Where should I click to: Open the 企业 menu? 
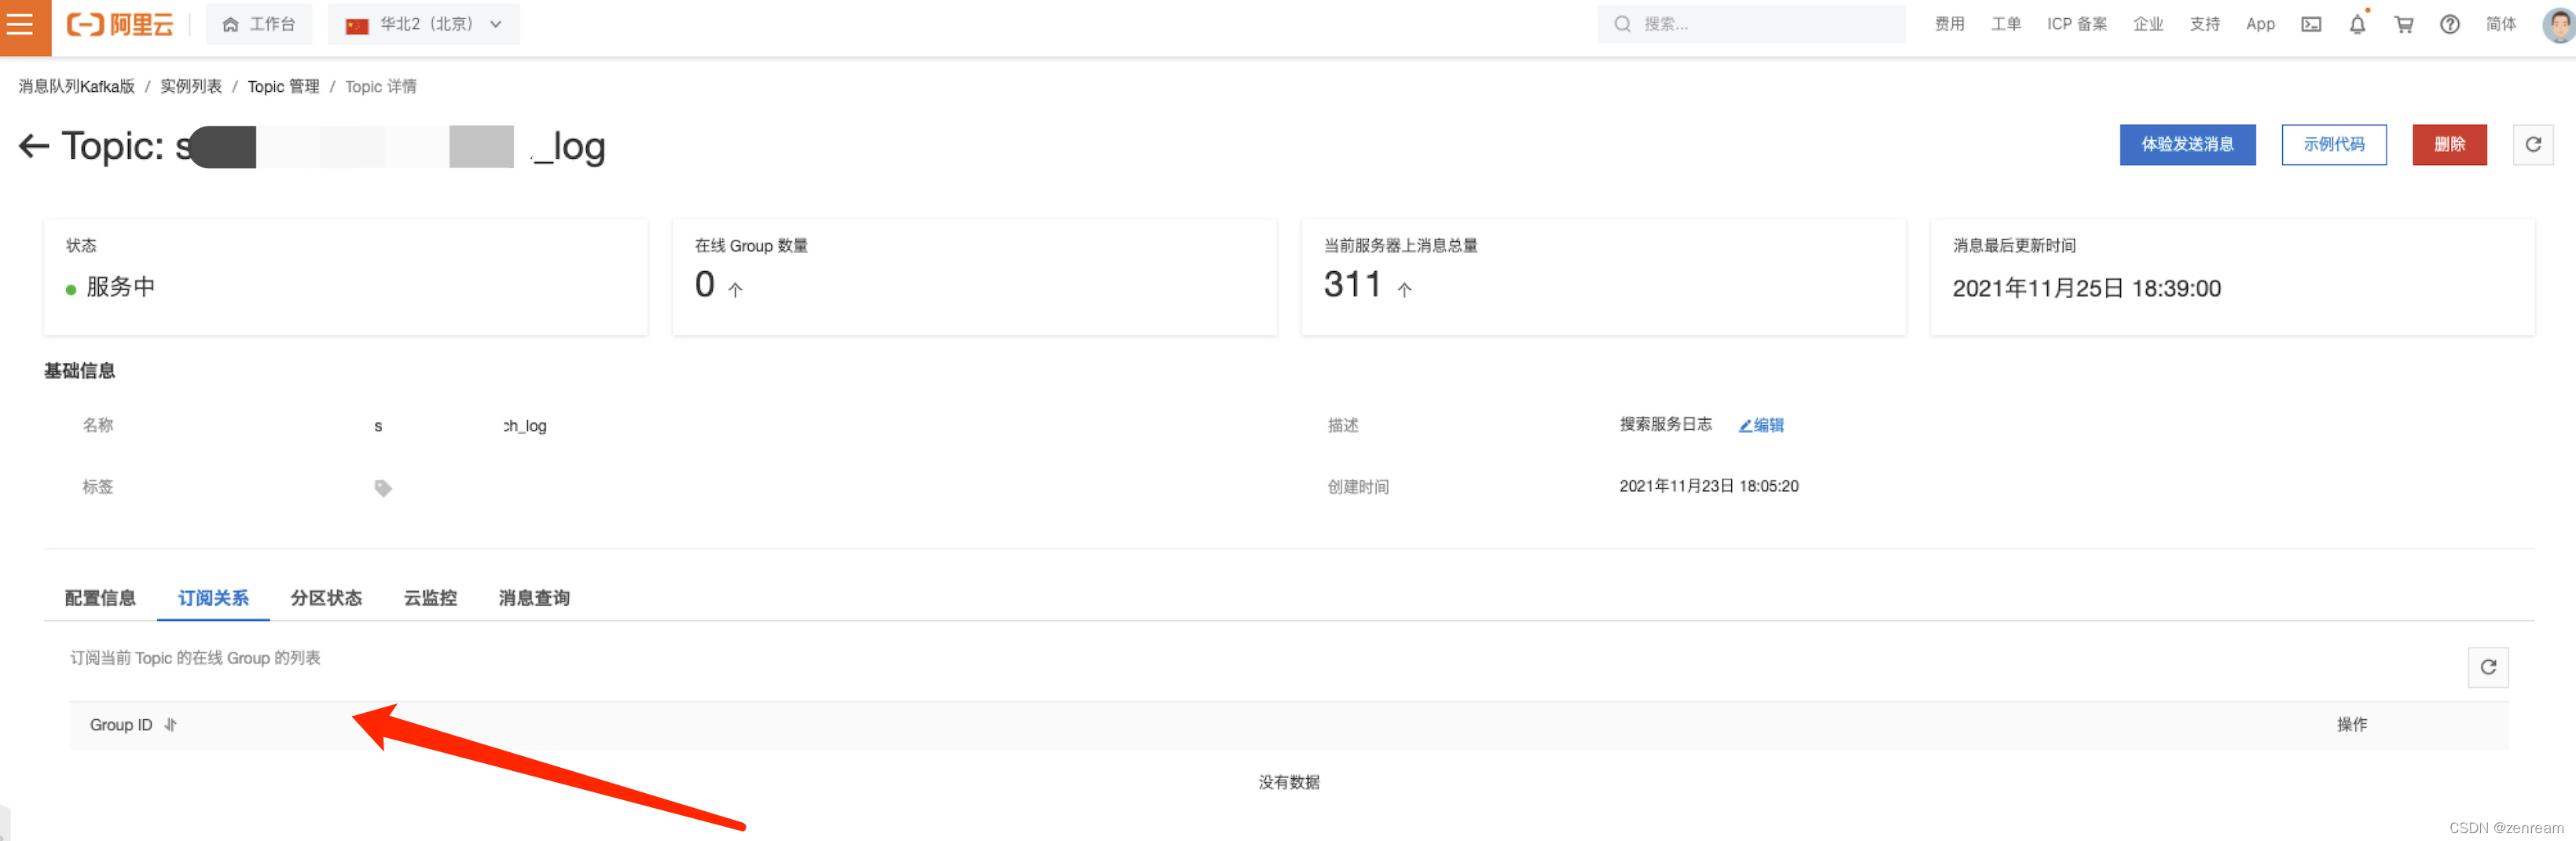(x=2148, y=25)
